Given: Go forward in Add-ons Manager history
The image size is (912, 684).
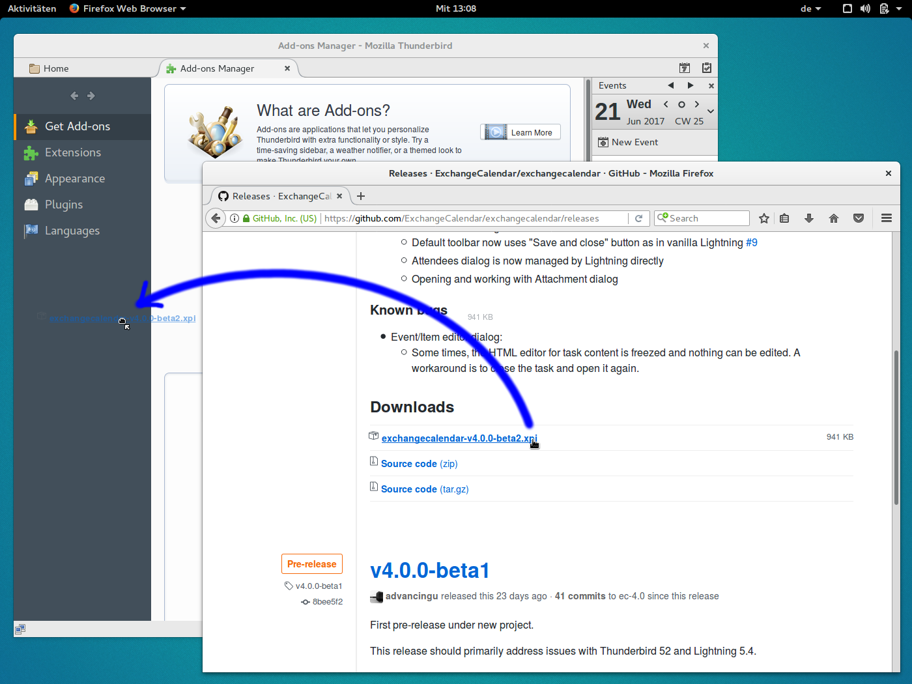Looking at the screenshot, I should pyautogui.click(x=91, y=96).
